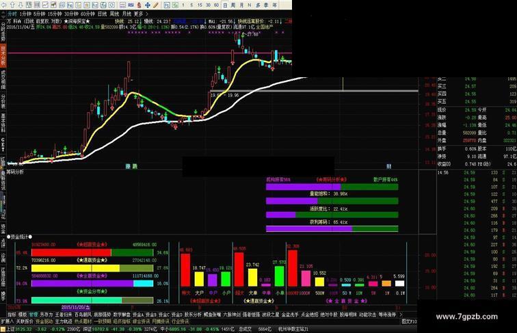The width and height of the screenshot is (517, 333).
Task: Open the 15分钟 period tab
Action: pos(55,14)
